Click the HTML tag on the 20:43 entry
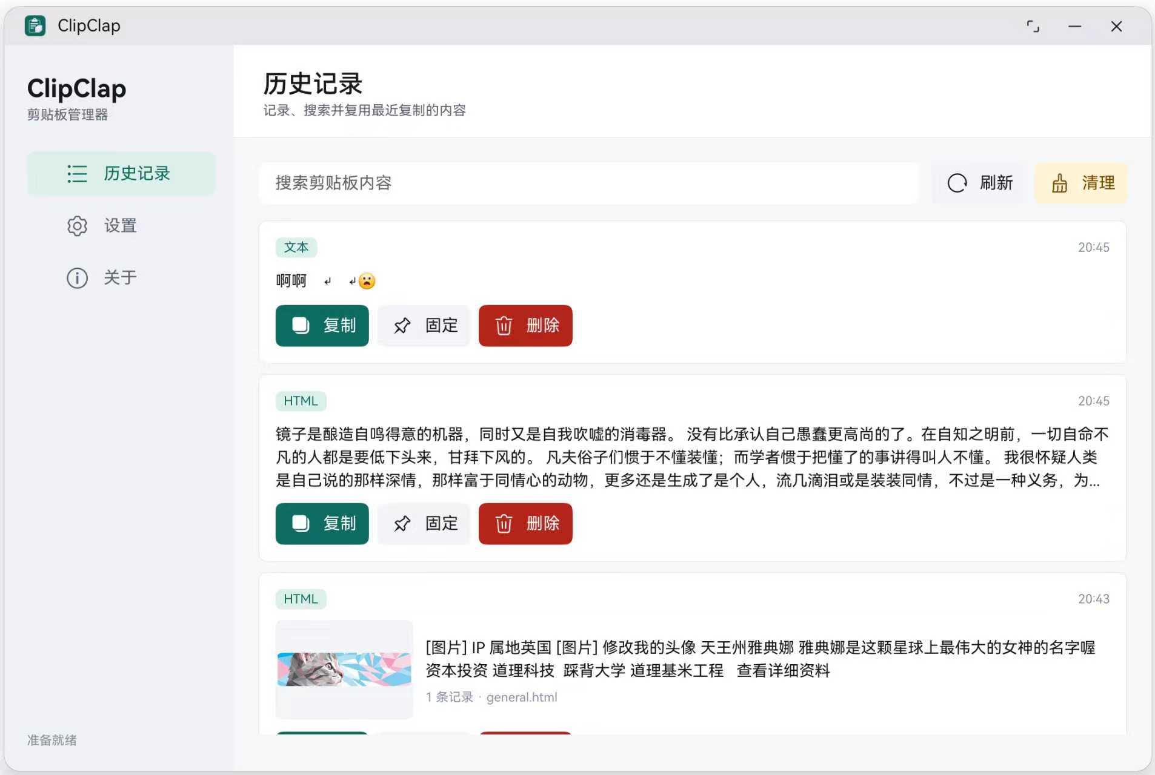 tap(301, 599)
